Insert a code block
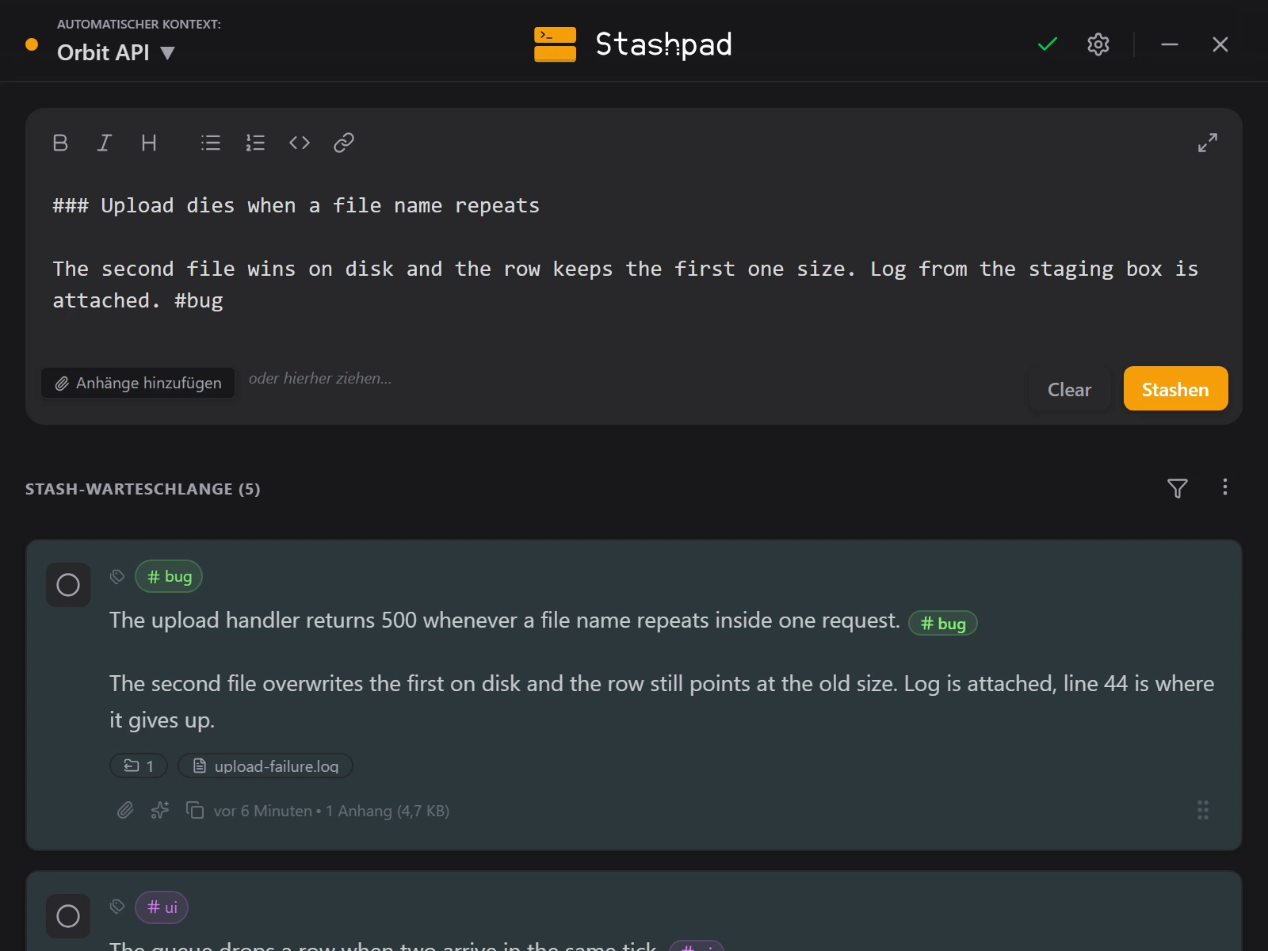1268x951 pixels. point(300,143)
